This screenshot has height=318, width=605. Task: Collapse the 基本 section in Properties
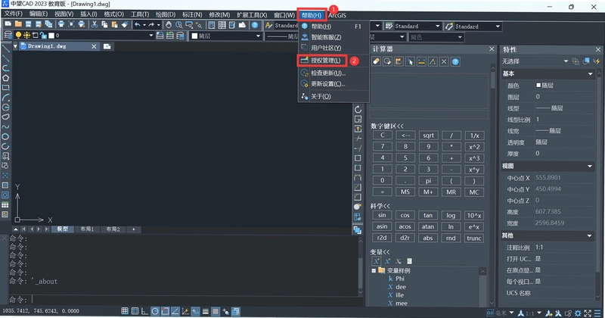click(590, 73)
